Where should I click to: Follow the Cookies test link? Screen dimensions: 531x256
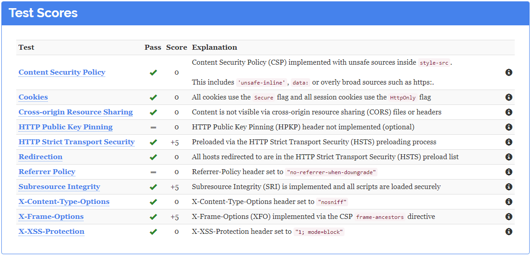33,97
